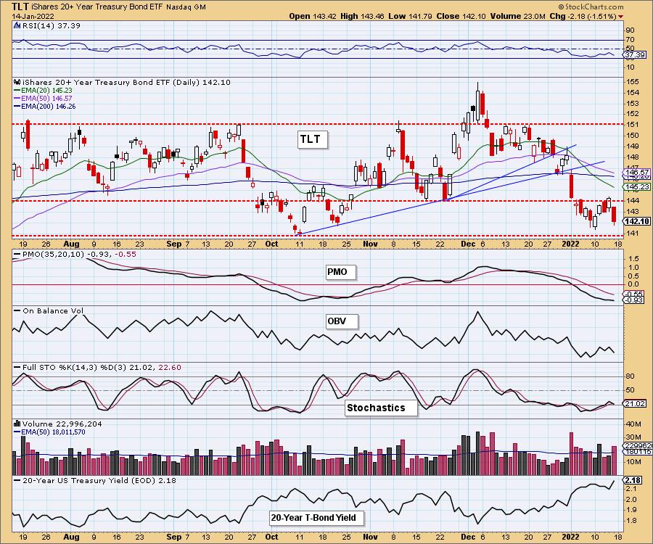Click the 146.57 EMA price tag on right axis

637,172
